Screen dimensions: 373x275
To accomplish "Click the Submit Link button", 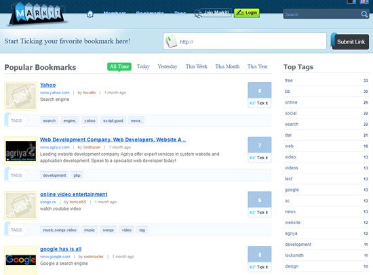I will 351,41.
